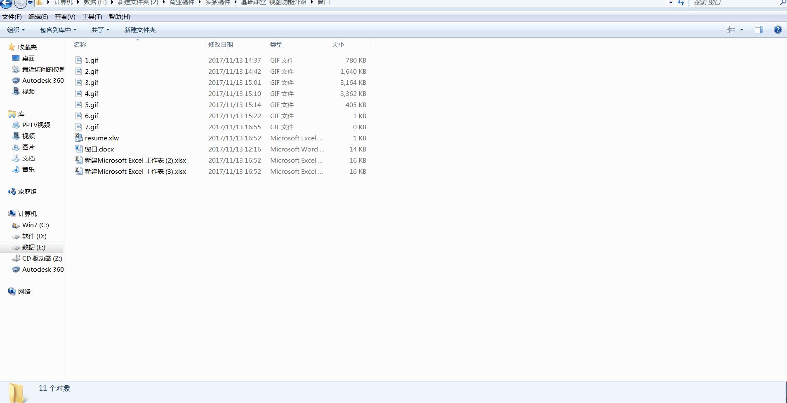Image resolution: width=787 pixels, height=403 pixels.
Task: Click the change view icon
Action: click(x=730, y=30)
